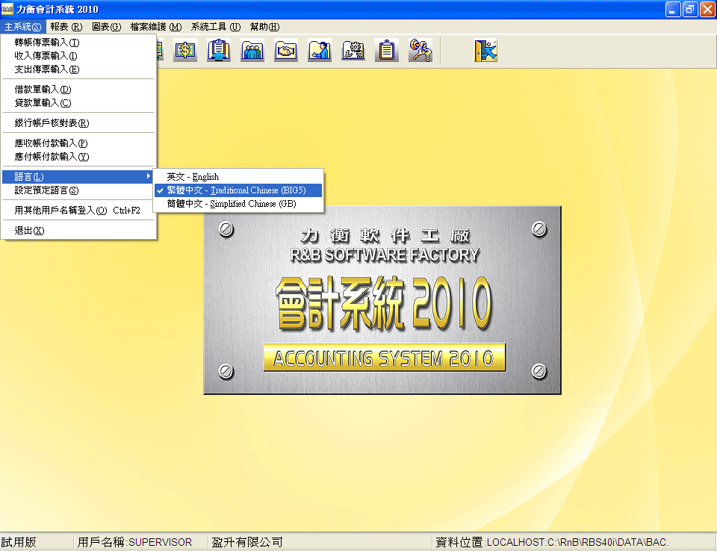Select 應收帳付款輸入(P) menu item
Screen dimensions: 717x551
78,143
